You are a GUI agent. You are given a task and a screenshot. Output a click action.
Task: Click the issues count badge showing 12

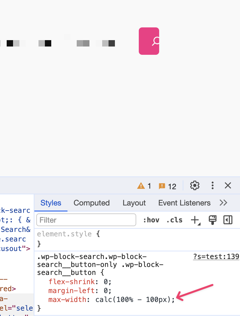(x=167, y=186)
